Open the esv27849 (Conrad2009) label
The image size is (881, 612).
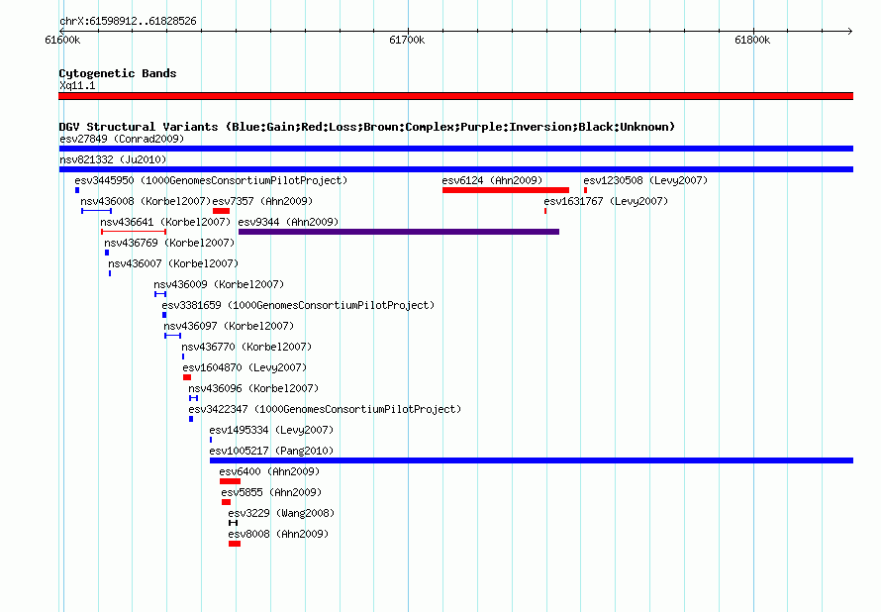[x=122, y=139]
